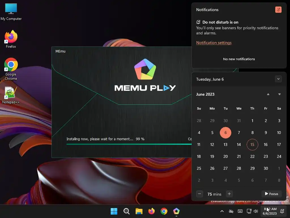Select June 22 in calendar
This screenshot has height=218, width=290.
point(252,156)
